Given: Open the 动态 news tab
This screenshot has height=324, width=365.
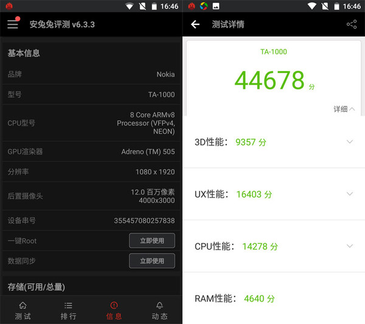Looking at the screenshot, I should tap(159, 310).
